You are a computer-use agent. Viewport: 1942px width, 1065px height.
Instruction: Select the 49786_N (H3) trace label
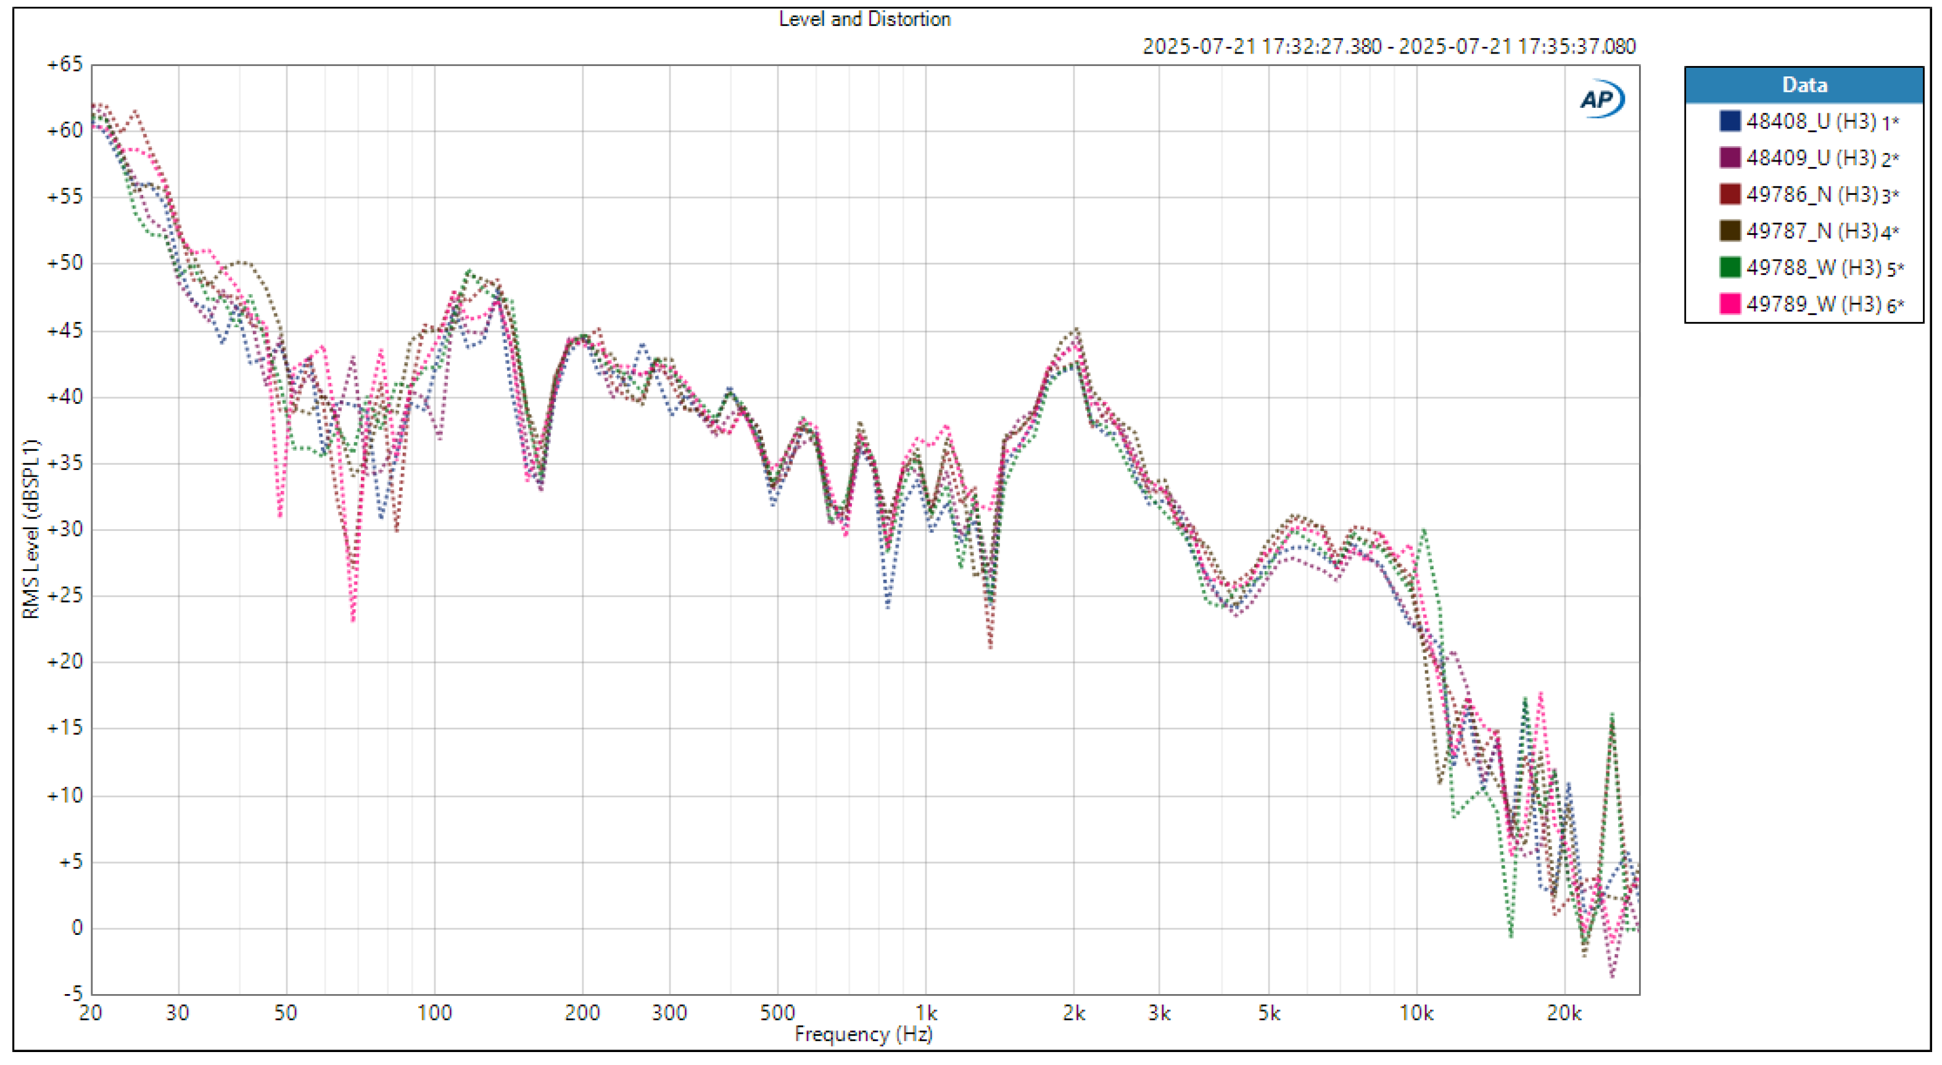coord(1811,194)
